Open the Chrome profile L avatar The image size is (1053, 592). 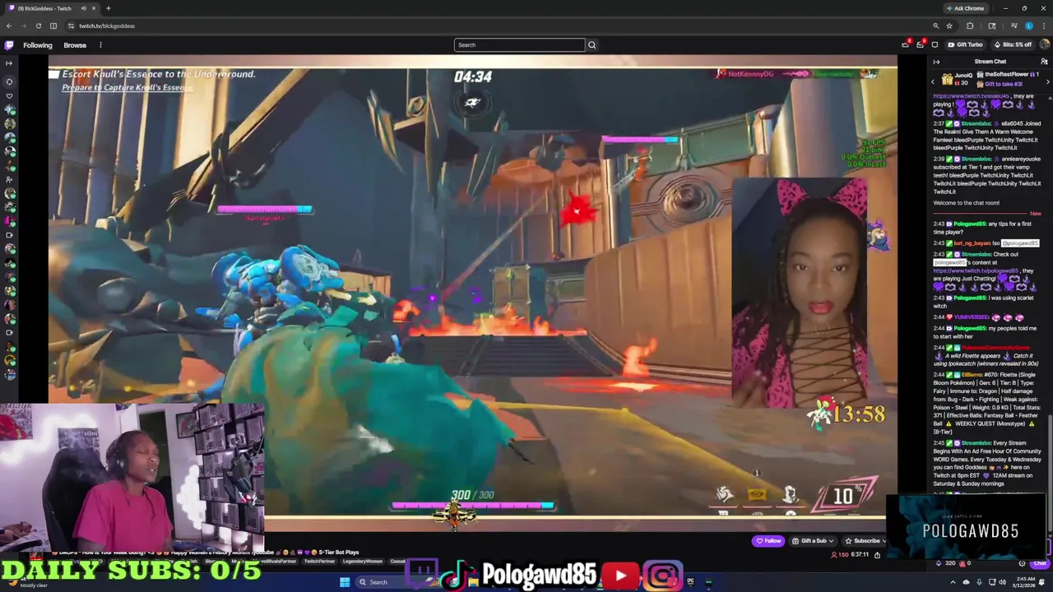tap(1029, 25)
